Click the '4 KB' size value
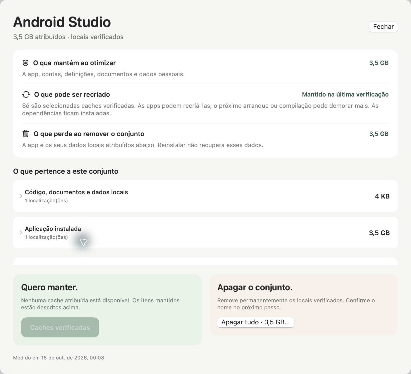Screen dimensions: 411x374 pyautogui.click(x=382, y=196)
